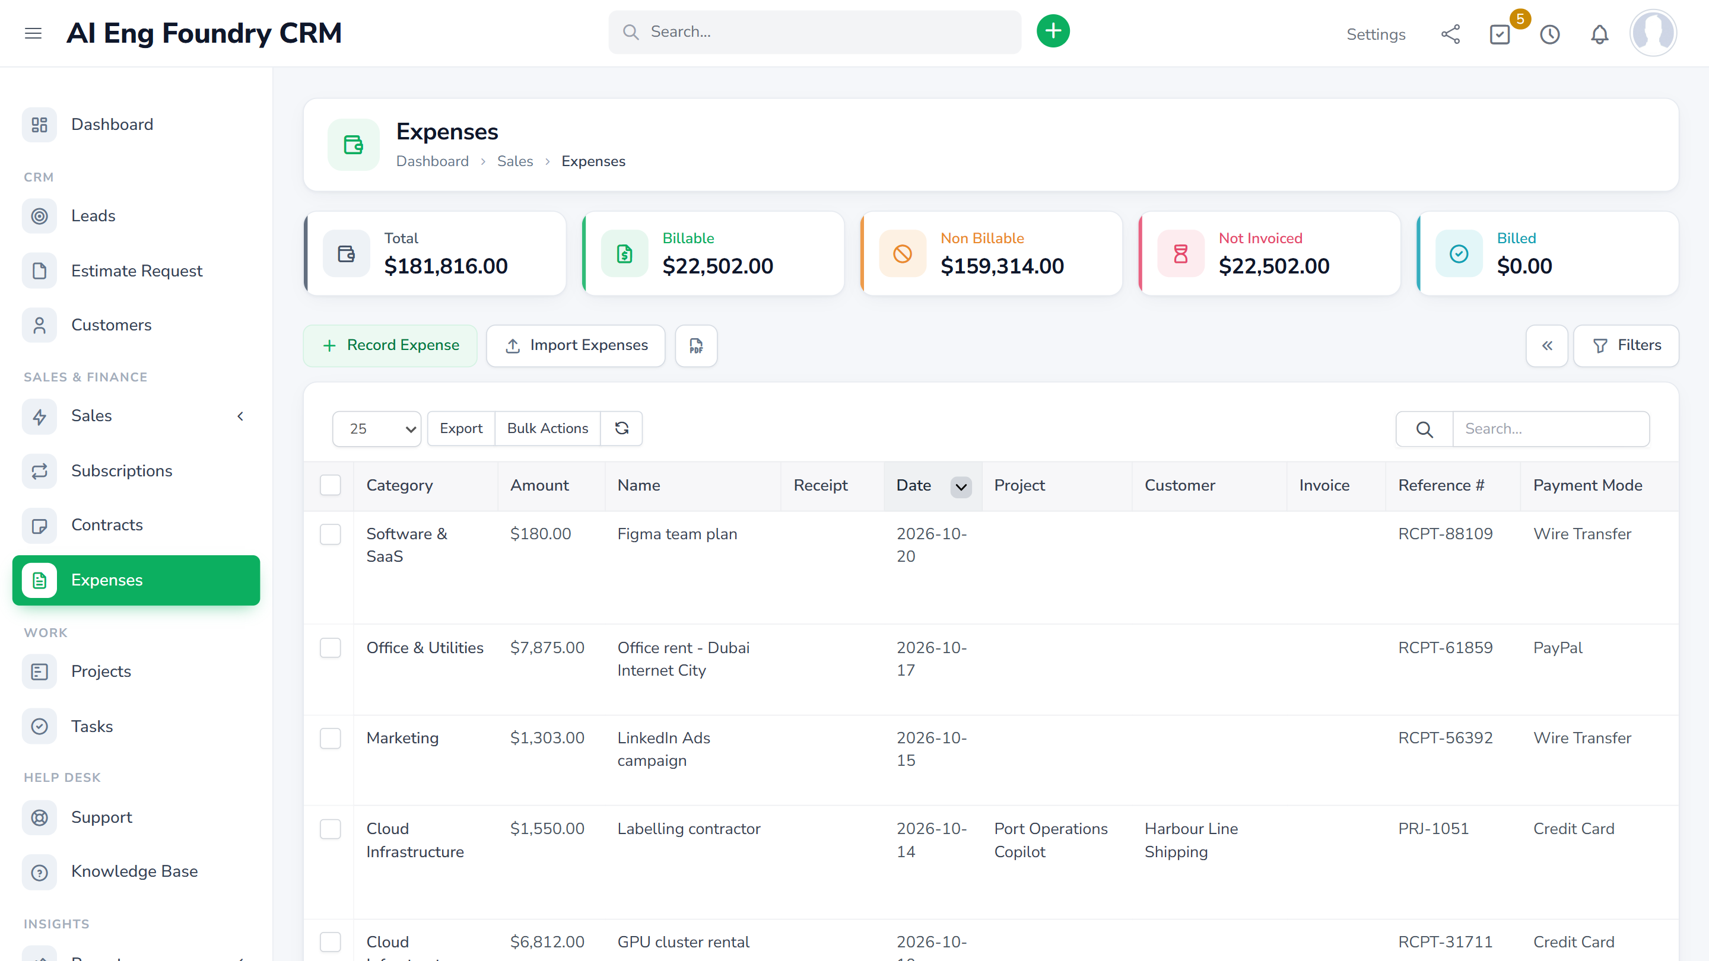This screenshot has height=961, width=1709.
Task: Open Contracts in sidebar
Action: (x=136, y=525)
